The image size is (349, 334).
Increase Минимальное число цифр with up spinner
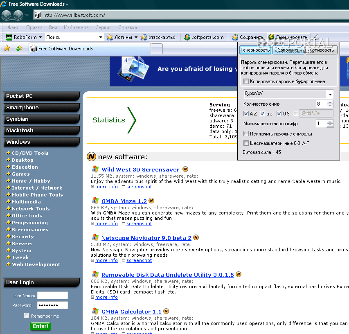point(330,122)
